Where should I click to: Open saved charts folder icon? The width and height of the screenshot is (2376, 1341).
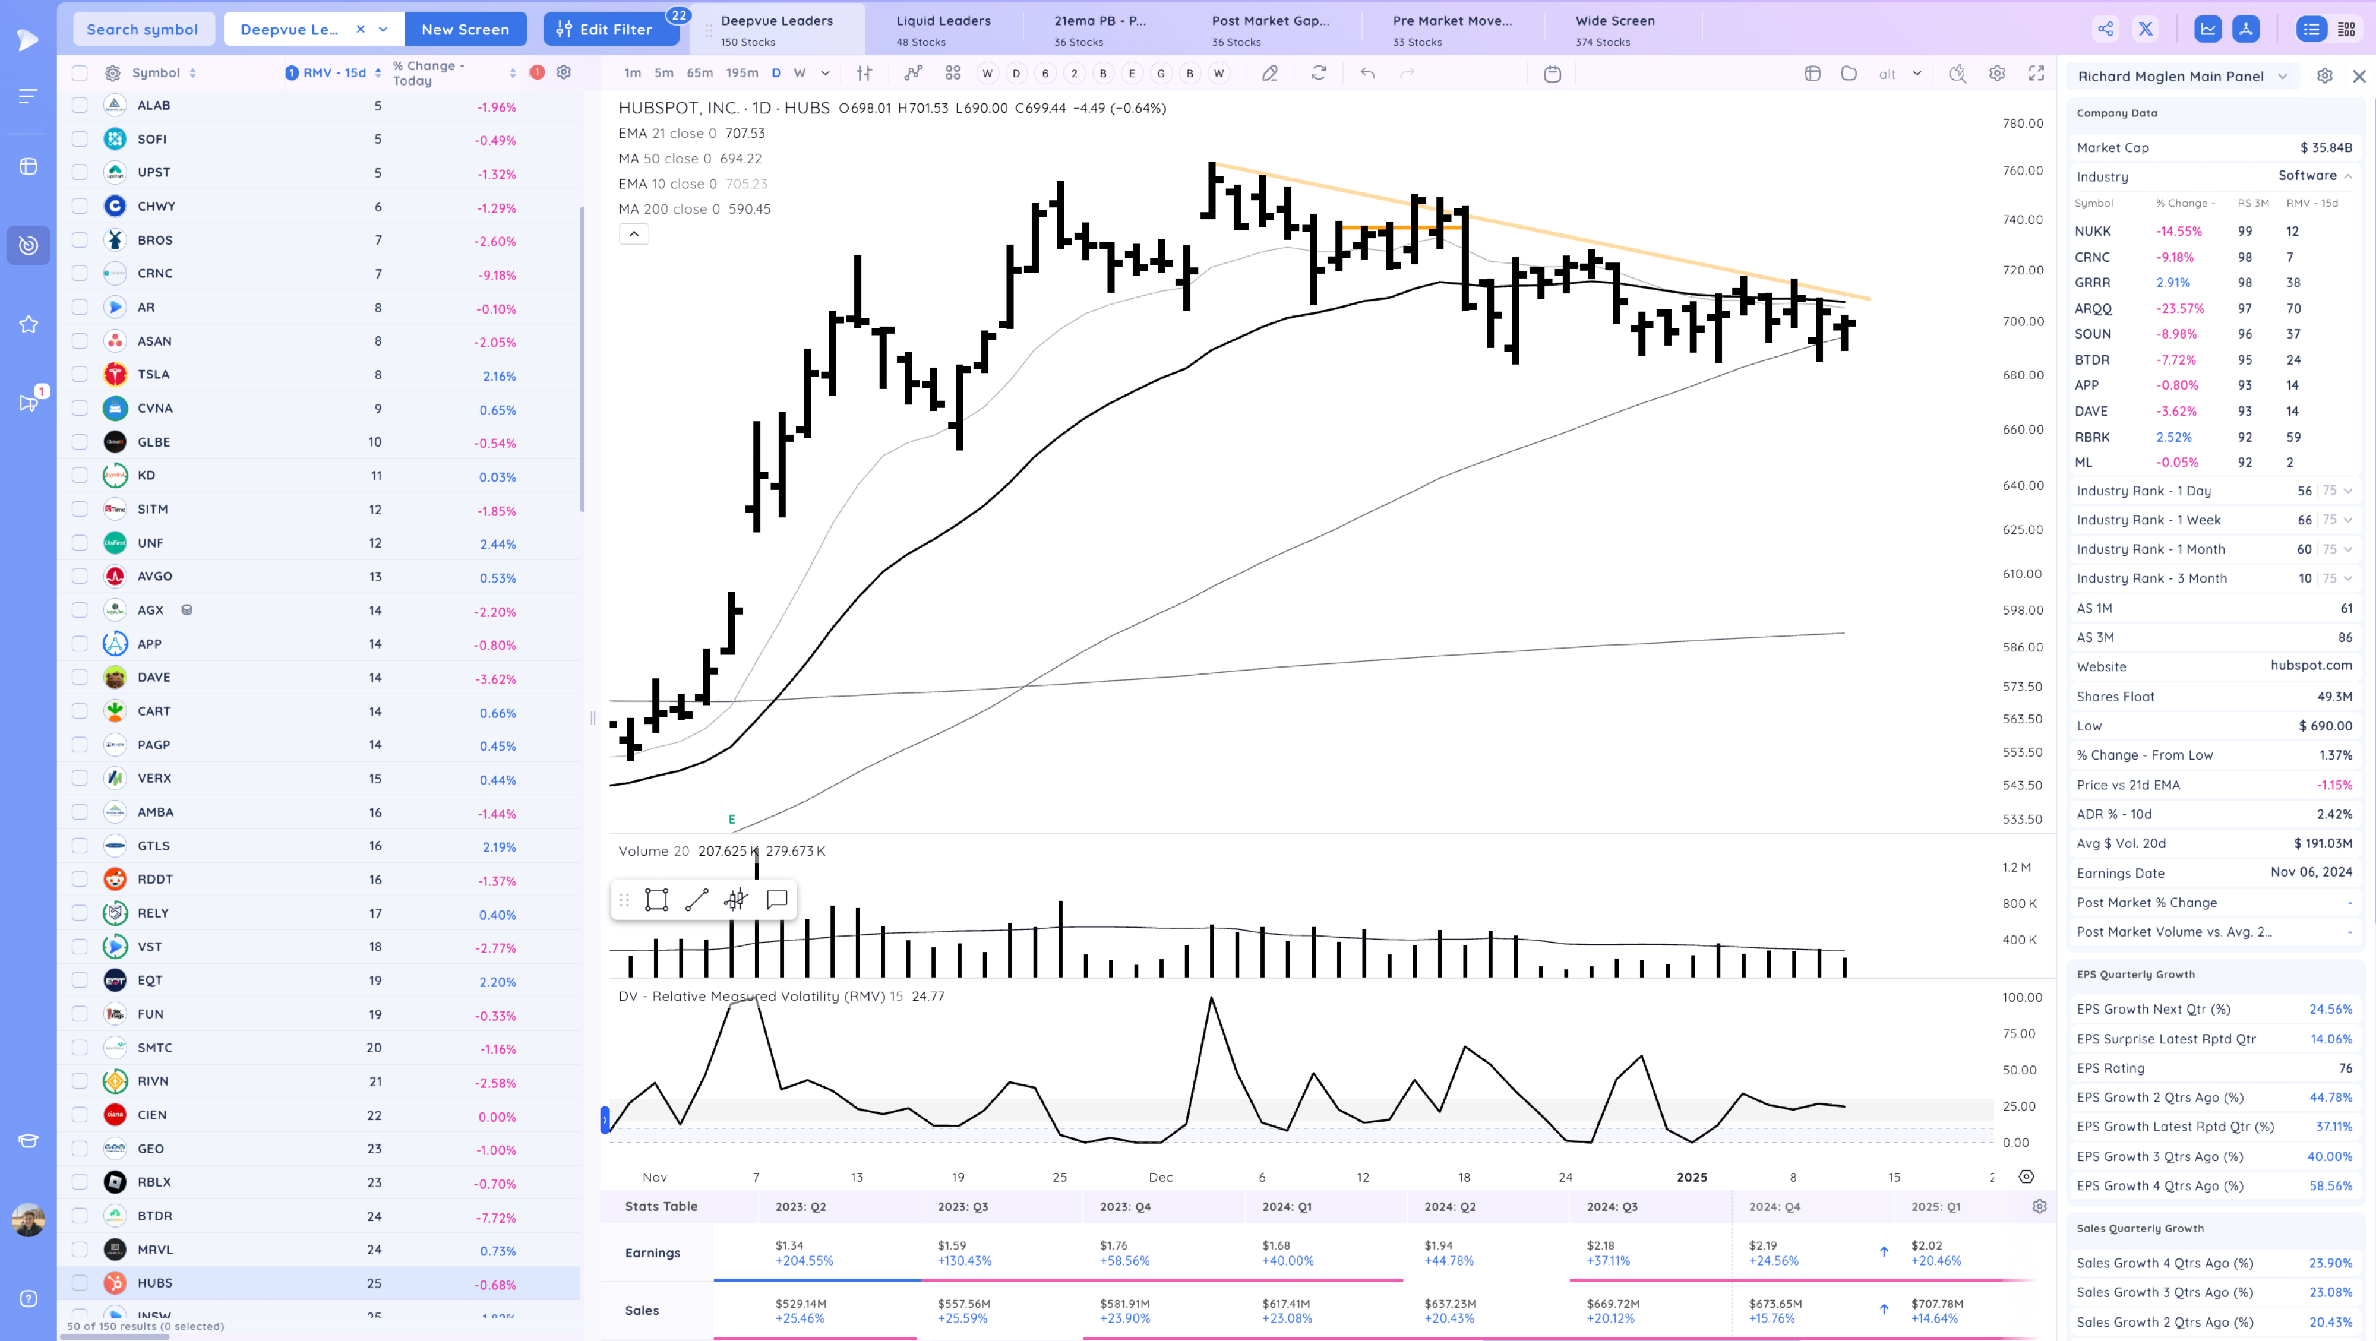[x=1849, y=73]
